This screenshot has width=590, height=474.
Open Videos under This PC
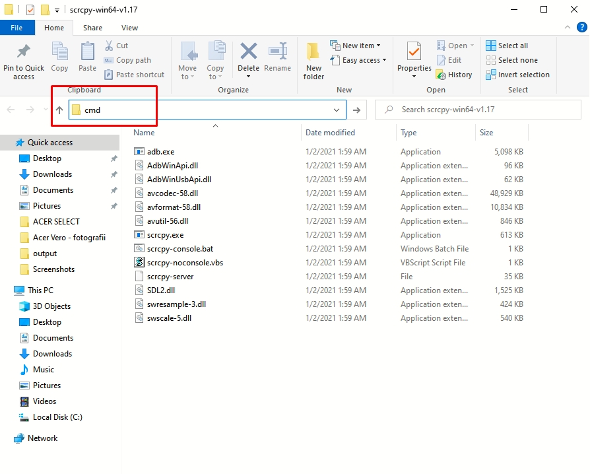pos(44,401)
